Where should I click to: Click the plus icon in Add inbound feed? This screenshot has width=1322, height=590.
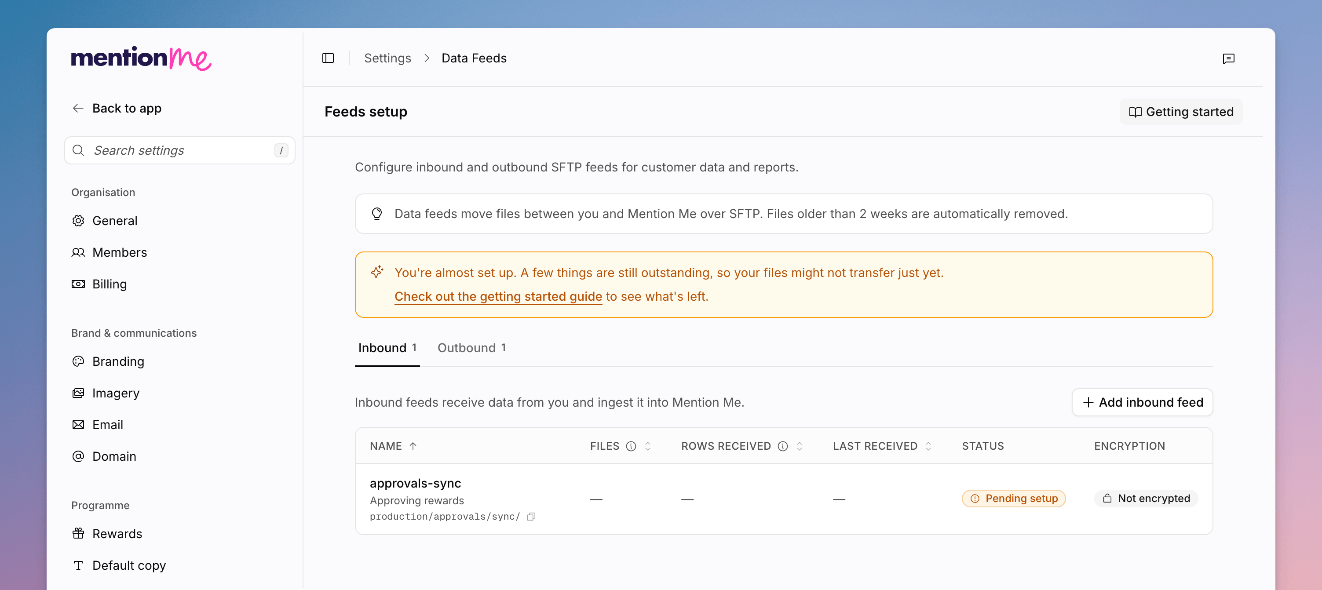[1088, 402]
